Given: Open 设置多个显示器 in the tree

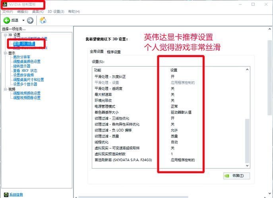Looking at the screenshot, I should point(25,84).
